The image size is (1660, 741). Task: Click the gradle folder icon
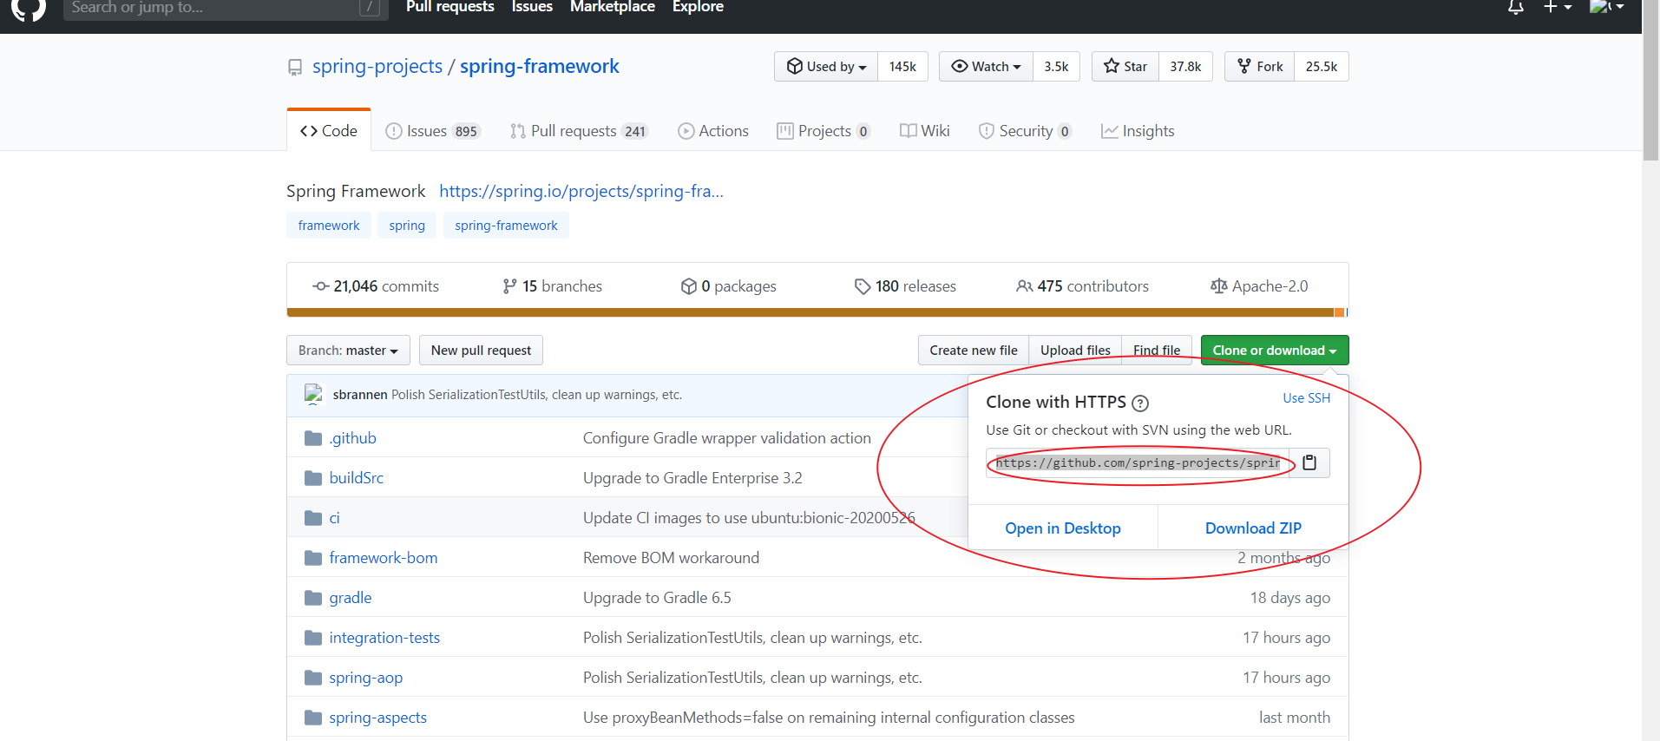point(313,598)
